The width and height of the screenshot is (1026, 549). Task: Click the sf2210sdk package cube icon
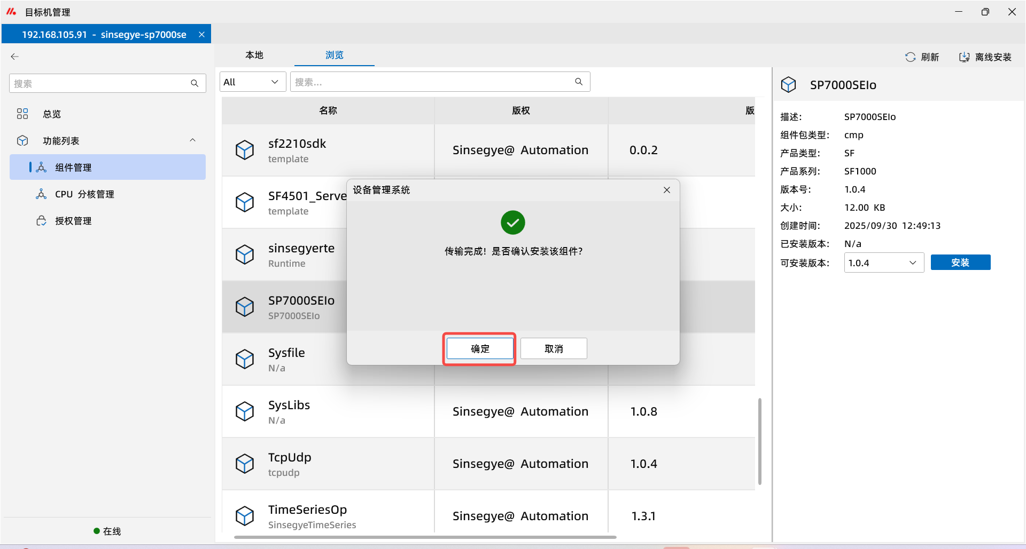245,150
